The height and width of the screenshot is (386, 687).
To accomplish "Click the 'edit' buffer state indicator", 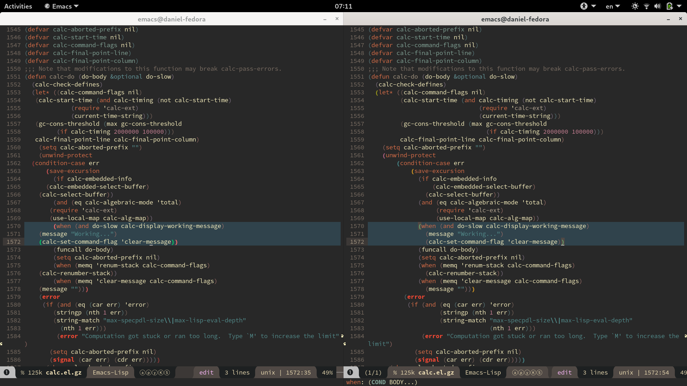I will [x=206, y=372].
